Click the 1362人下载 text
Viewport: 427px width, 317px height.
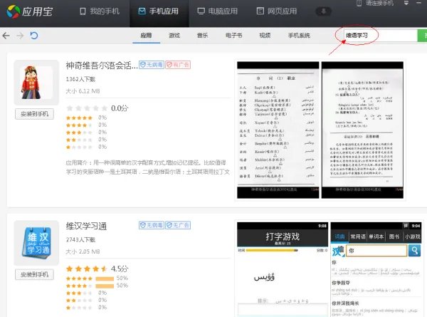pos(80,79)
